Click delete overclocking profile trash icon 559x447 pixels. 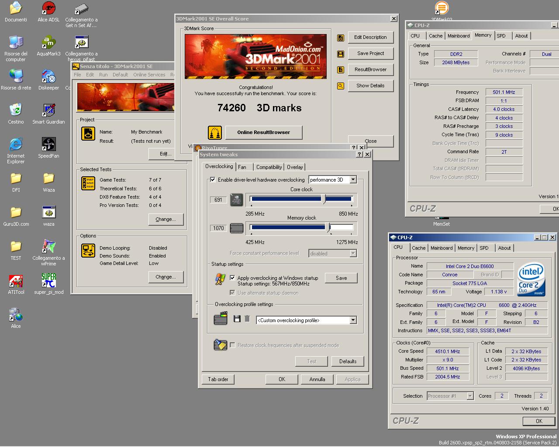click(247, 319)
